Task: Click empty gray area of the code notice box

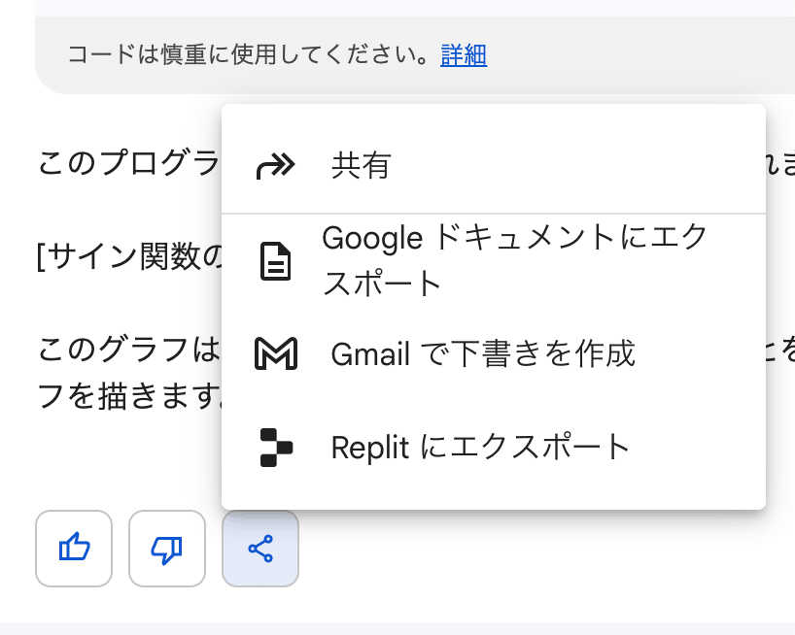Action: pos(634,54)
